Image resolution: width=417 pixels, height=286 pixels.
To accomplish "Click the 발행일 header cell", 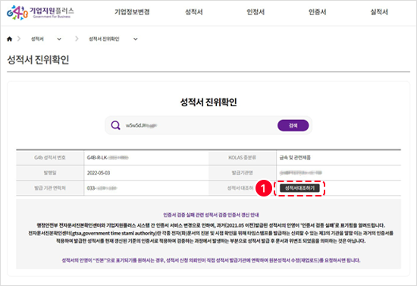I will point(50,173).
